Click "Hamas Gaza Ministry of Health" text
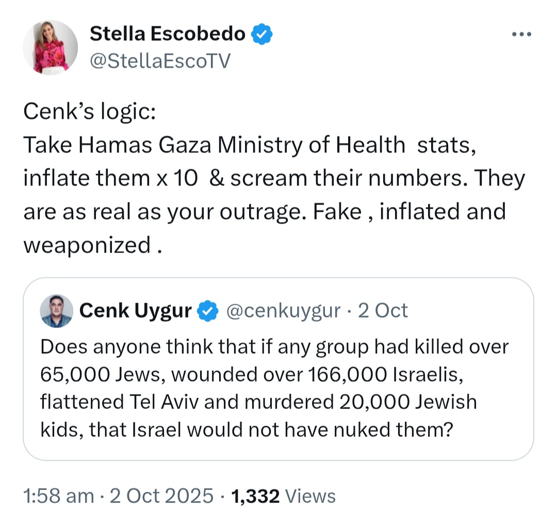 pyautogui.click(x=242, y=145)
